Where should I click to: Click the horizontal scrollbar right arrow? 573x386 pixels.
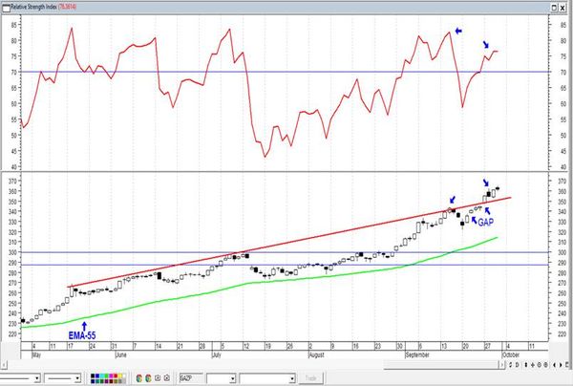502,364
